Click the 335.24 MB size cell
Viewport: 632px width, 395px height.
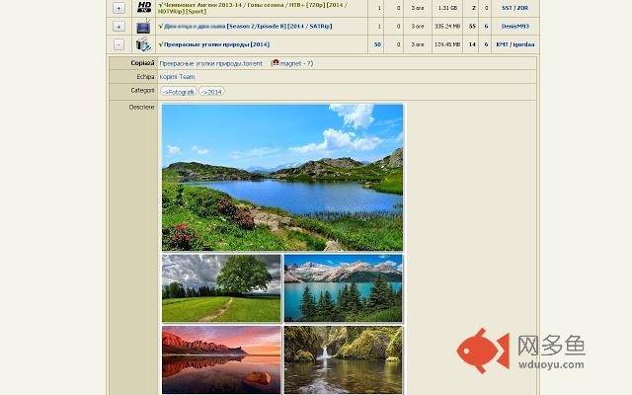[x=447, y=27]
